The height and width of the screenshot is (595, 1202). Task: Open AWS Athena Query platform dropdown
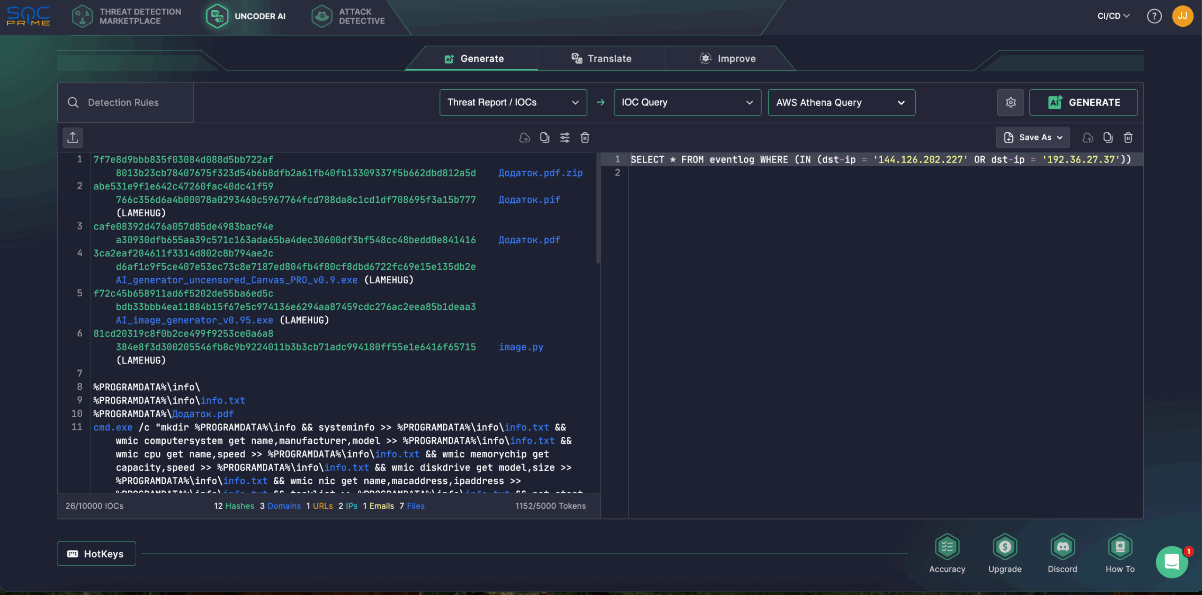(841, 102)
